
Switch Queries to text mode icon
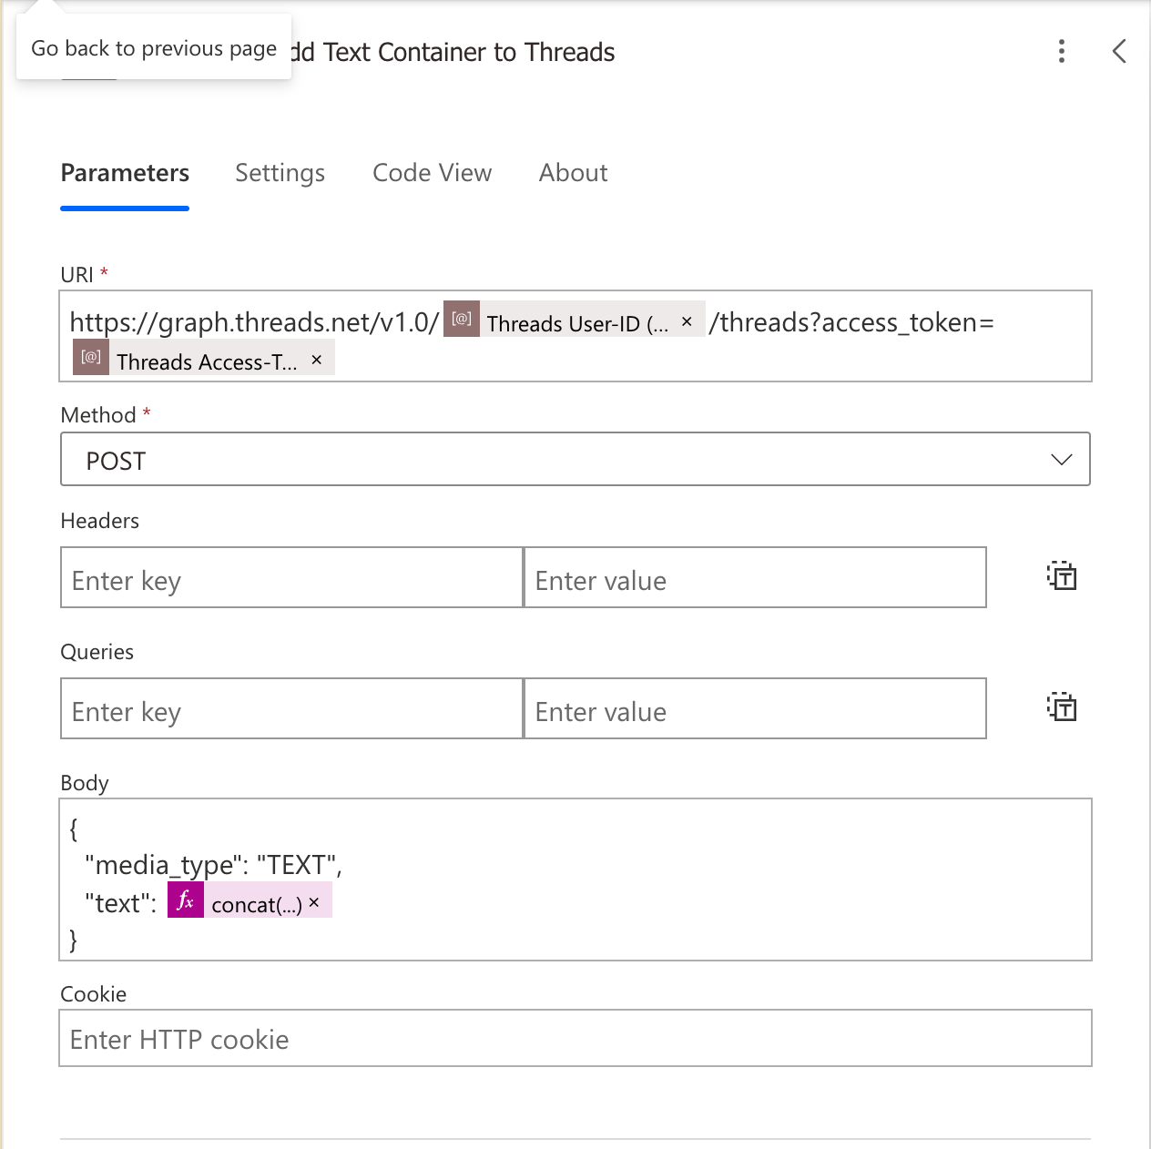(x=1061, y=707)
